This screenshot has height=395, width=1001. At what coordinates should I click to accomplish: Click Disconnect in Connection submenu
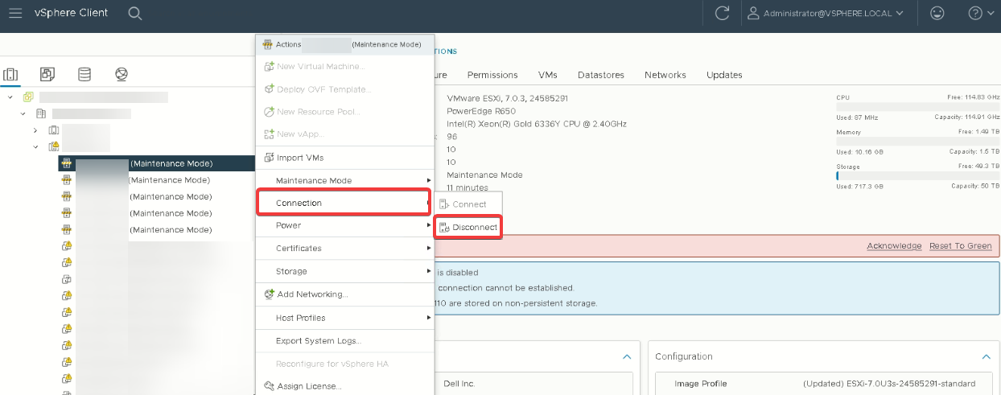[468, 228]
